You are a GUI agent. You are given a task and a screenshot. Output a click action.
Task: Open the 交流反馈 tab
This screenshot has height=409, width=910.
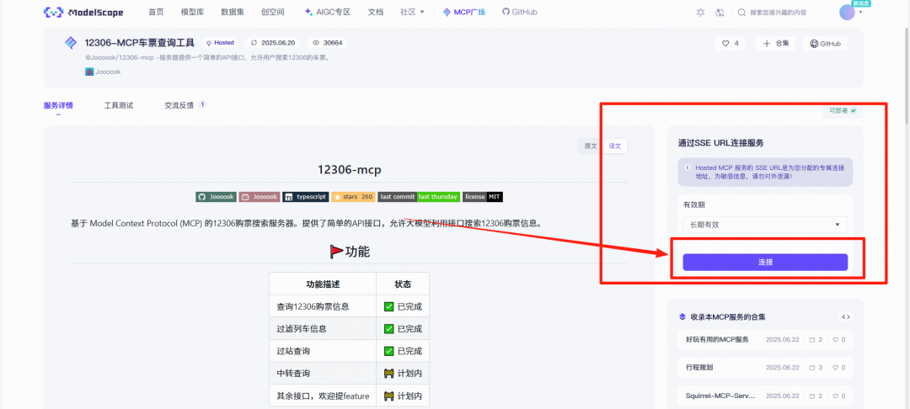click(179, 106)
